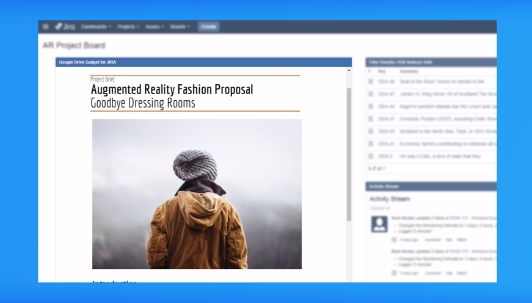Viewport: 532px width, 303px height.
Task: Click Vote on the second activity entry
Action: pos(449,273)
